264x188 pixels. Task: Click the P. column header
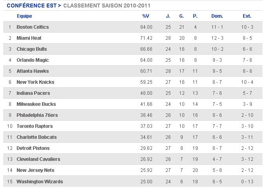point(195,16)
